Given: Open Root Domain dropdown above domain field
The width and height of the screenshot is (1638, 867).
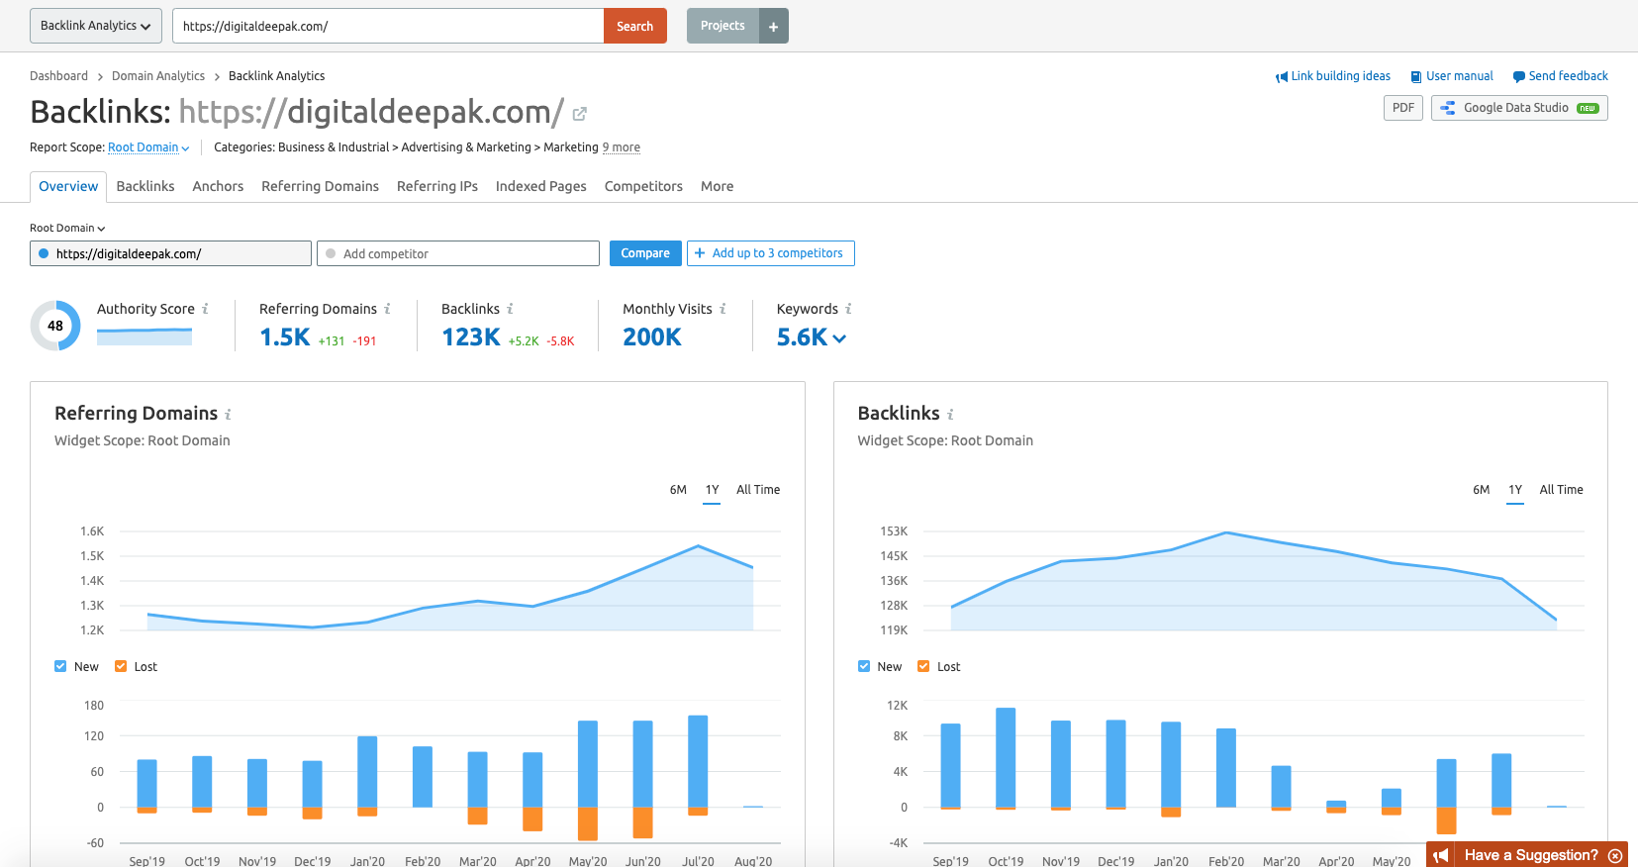Looking at the screenshot, I should click(x=67, y=228).
